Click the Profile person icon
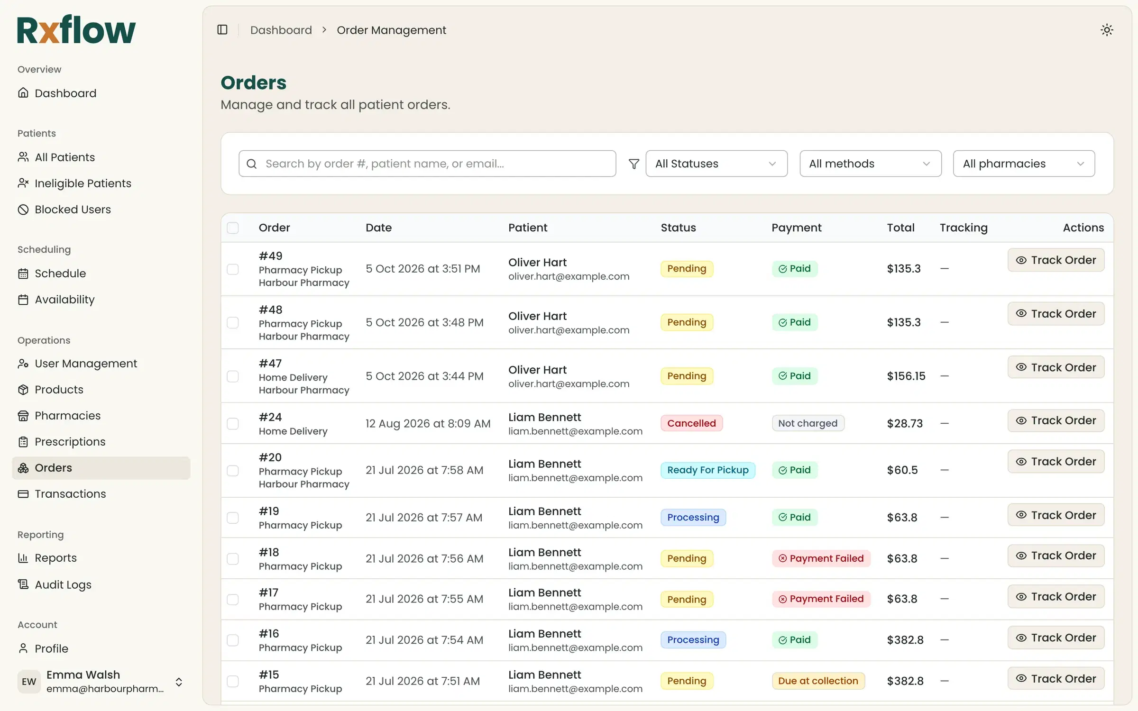 pyautogui.click(x=23, y=648)
